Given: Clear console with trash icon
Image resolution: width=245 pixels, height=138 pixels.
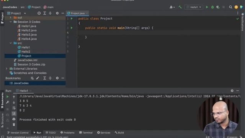Looking at the screenshot, I should pos(14,125).
